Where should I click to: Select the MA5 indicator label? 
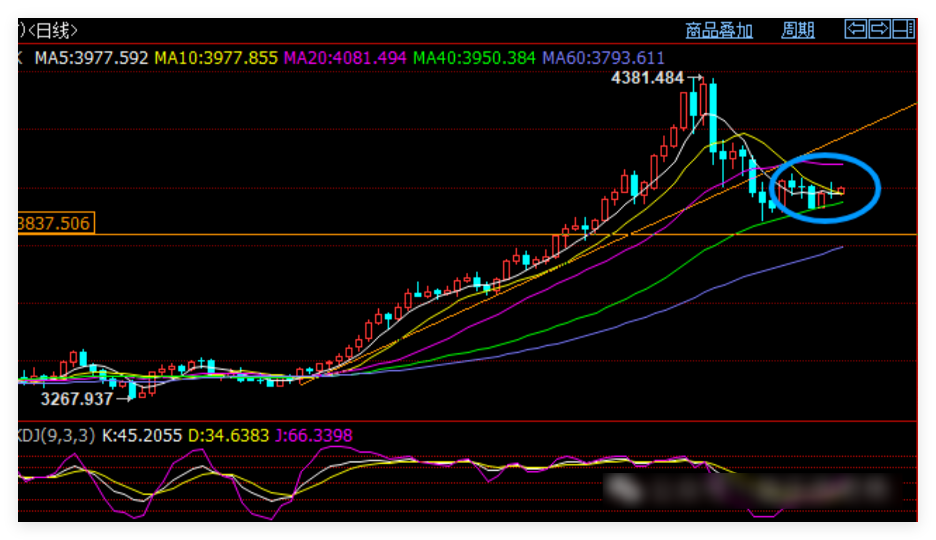tap(91, 58)
